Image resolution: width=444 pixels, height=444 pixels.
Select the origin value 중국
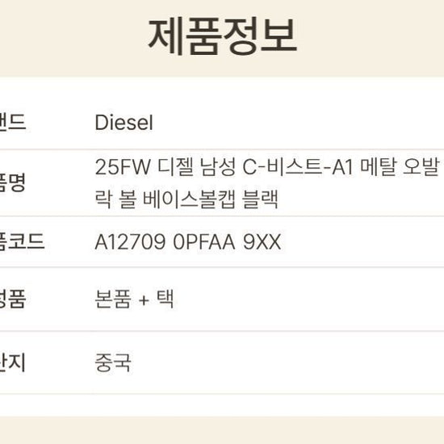pyautogui.click(x=113, y=362)
